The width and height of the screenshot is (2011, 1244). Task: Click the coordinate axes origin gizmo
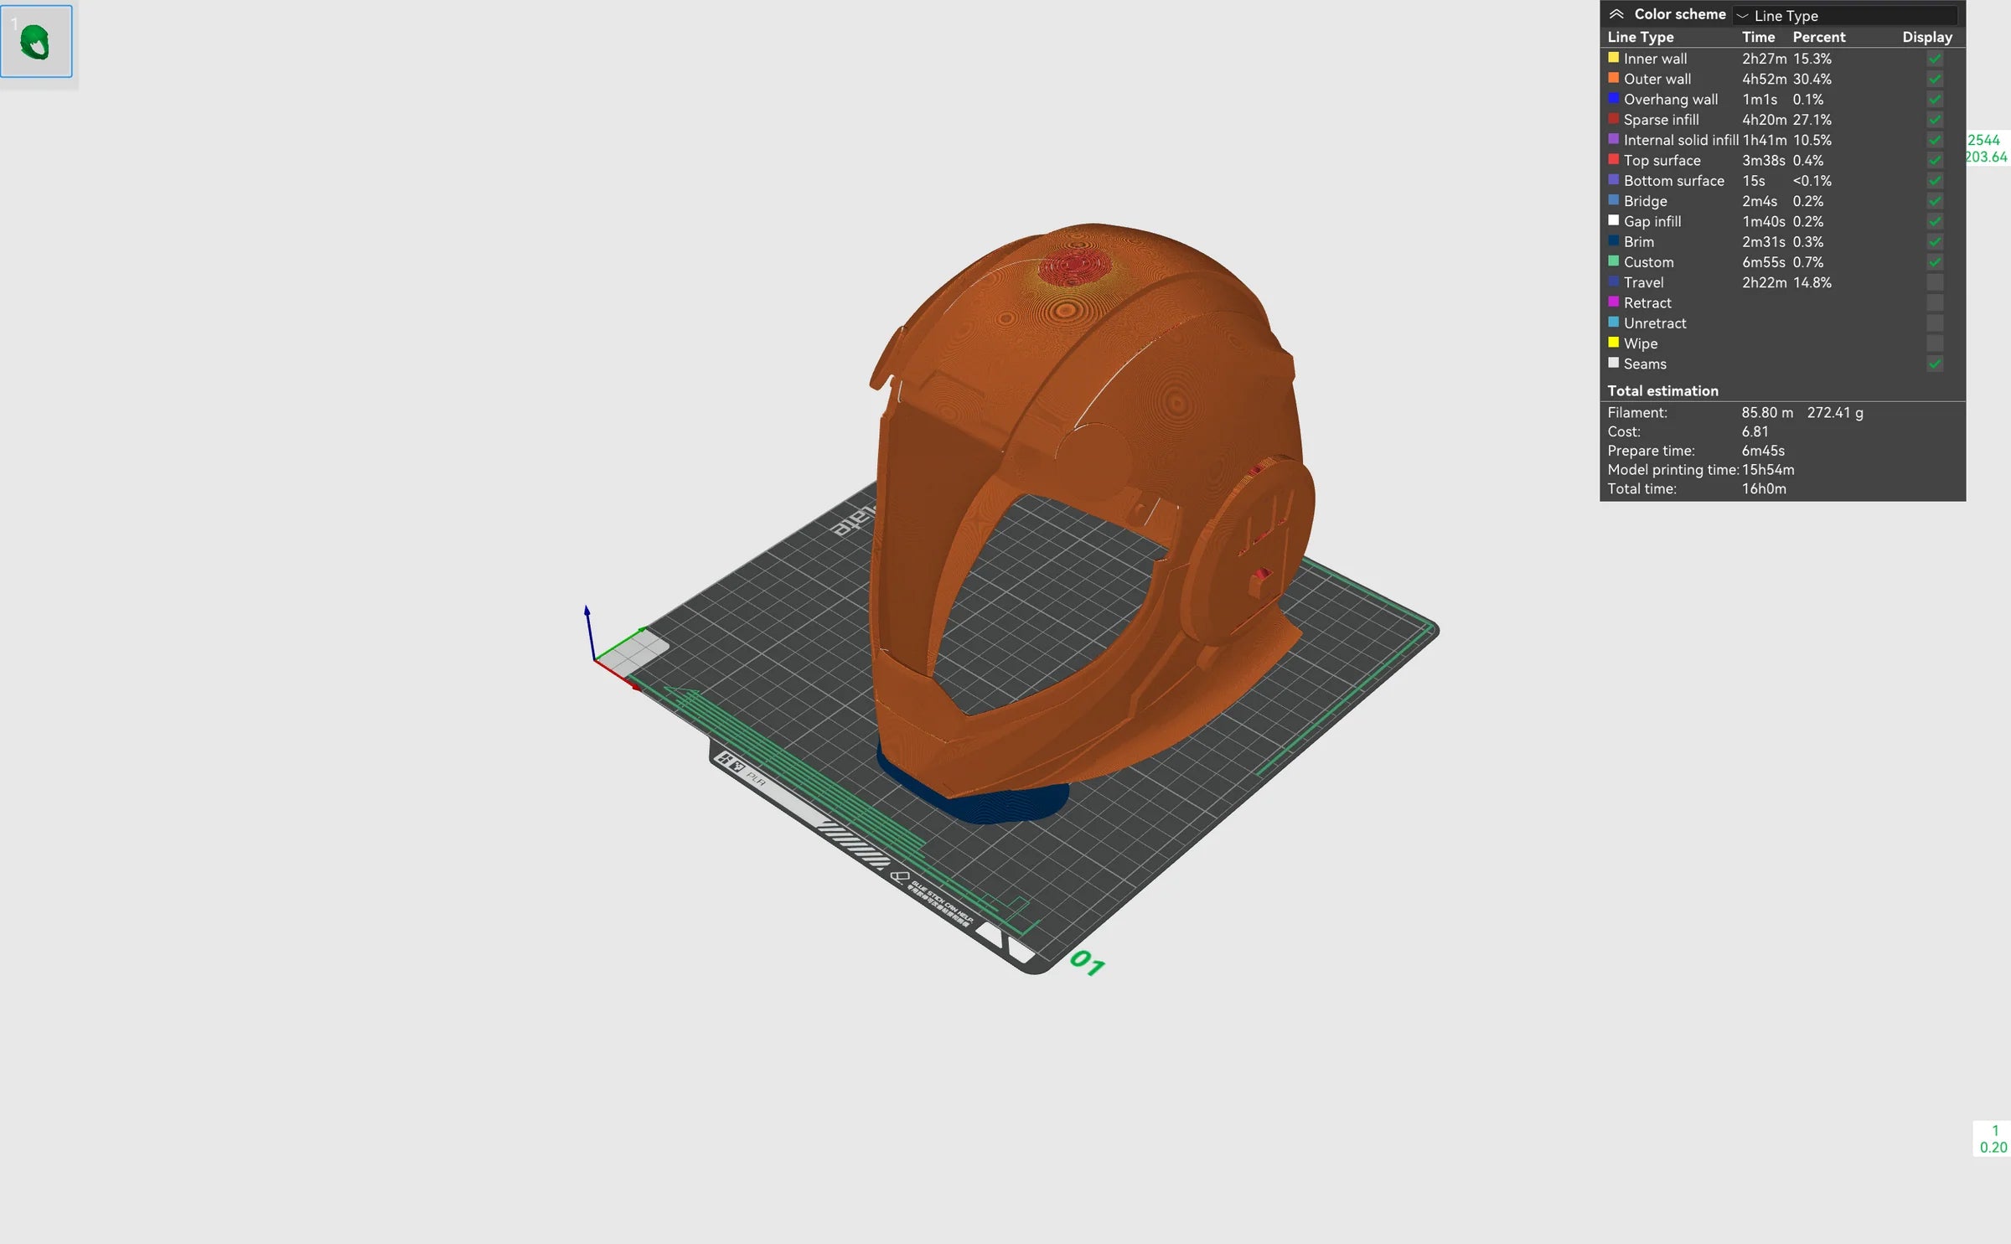coord(595,660)
